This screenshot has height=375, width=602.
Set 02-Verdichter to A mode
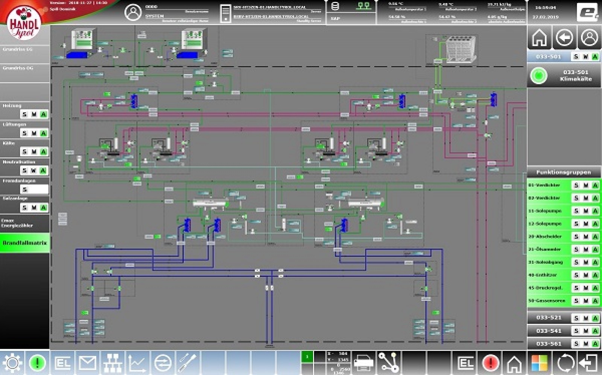(x=595, y=198)
